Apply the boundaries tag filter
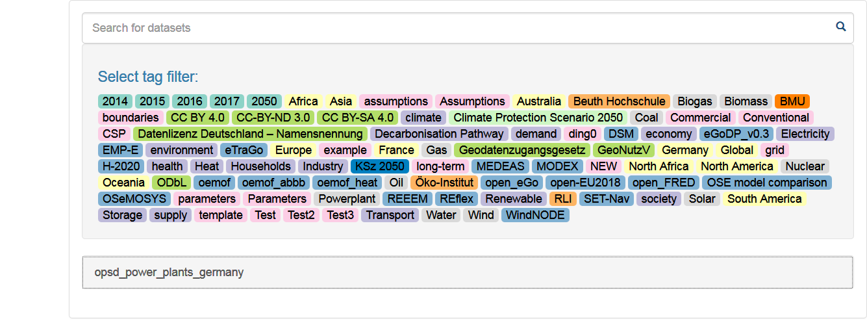This screenshot has height=332, width=867. coord(131,118)
